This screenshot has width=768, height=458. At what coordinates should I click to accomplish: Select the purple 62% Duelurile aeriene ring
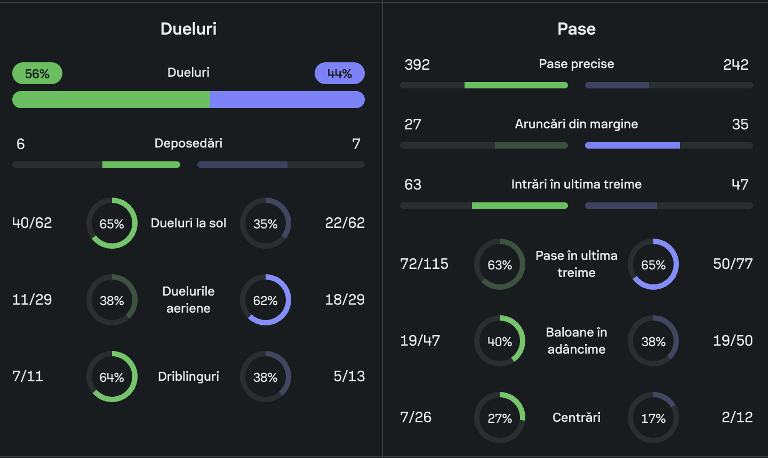(266, 300)
